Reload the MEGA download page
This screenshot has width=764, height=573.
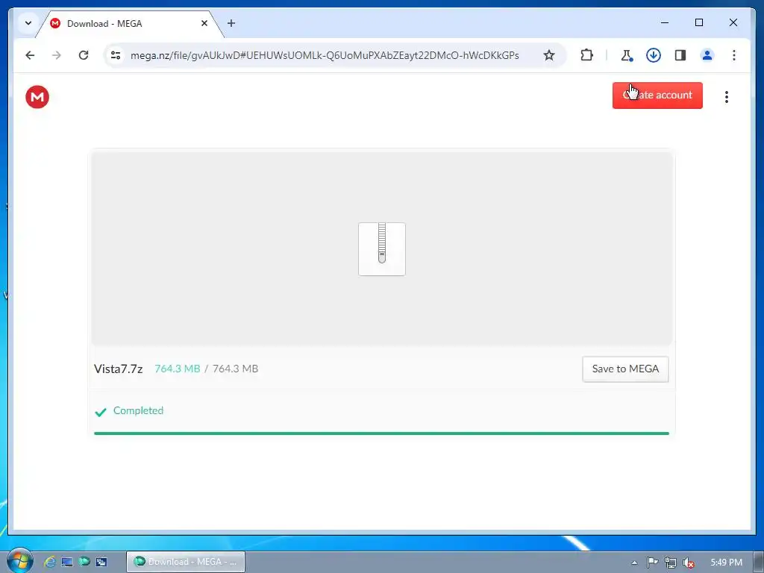tap(84, 55)
